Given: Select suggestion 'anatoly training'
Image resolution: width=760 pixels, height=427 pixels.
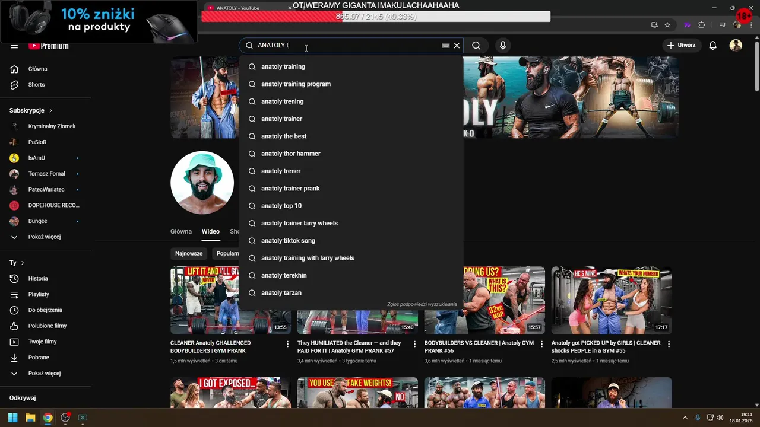Looking at the screenshot, I should 351,67.
